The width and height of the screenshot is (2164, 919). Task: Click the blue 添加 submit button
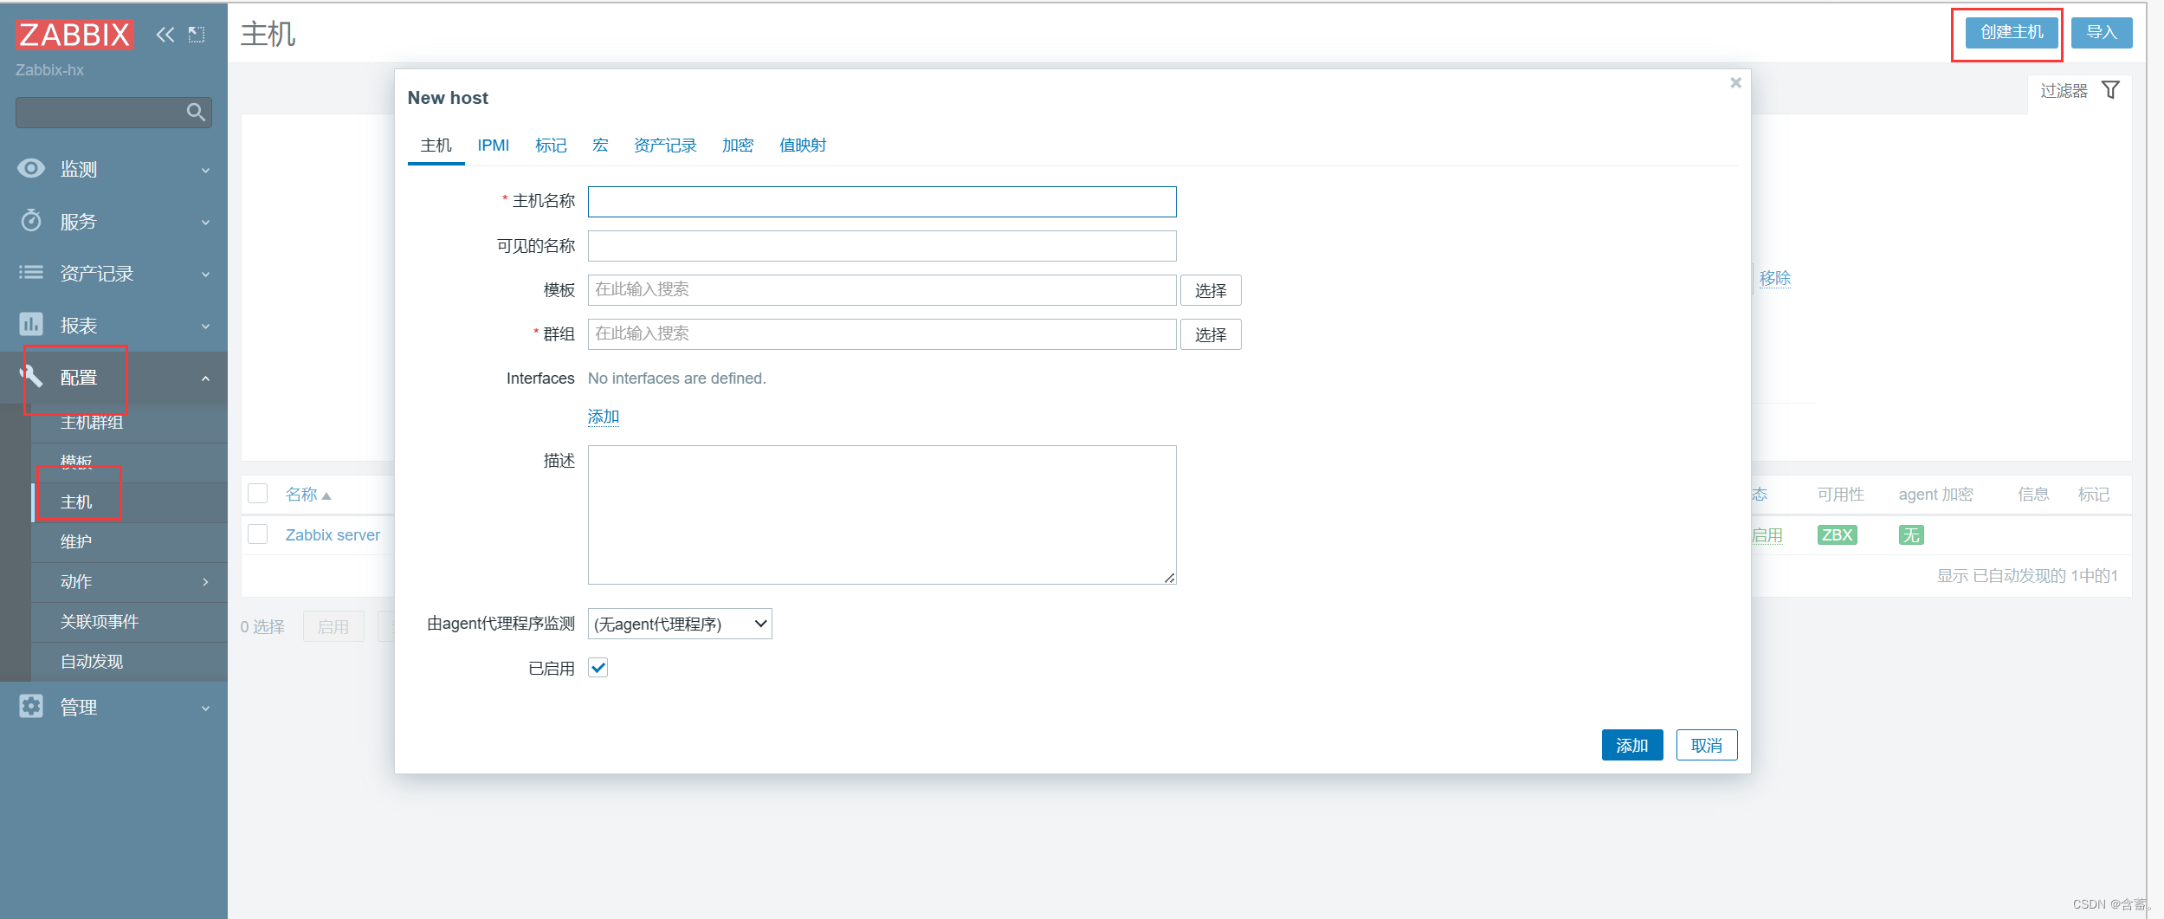coord(1632,745)
